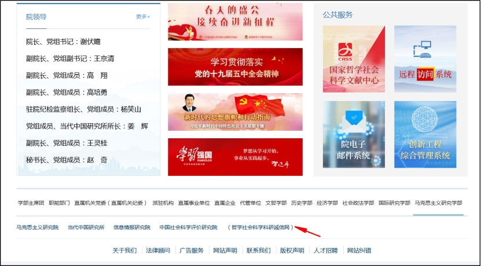This screenshot has width=481, height=266.
Task: Switch to the 国际研究学部 tab
Action: coord(394,203)
